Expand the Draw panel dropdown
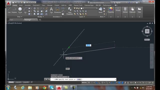Screen dimensions: 160x90 [19, 17]
